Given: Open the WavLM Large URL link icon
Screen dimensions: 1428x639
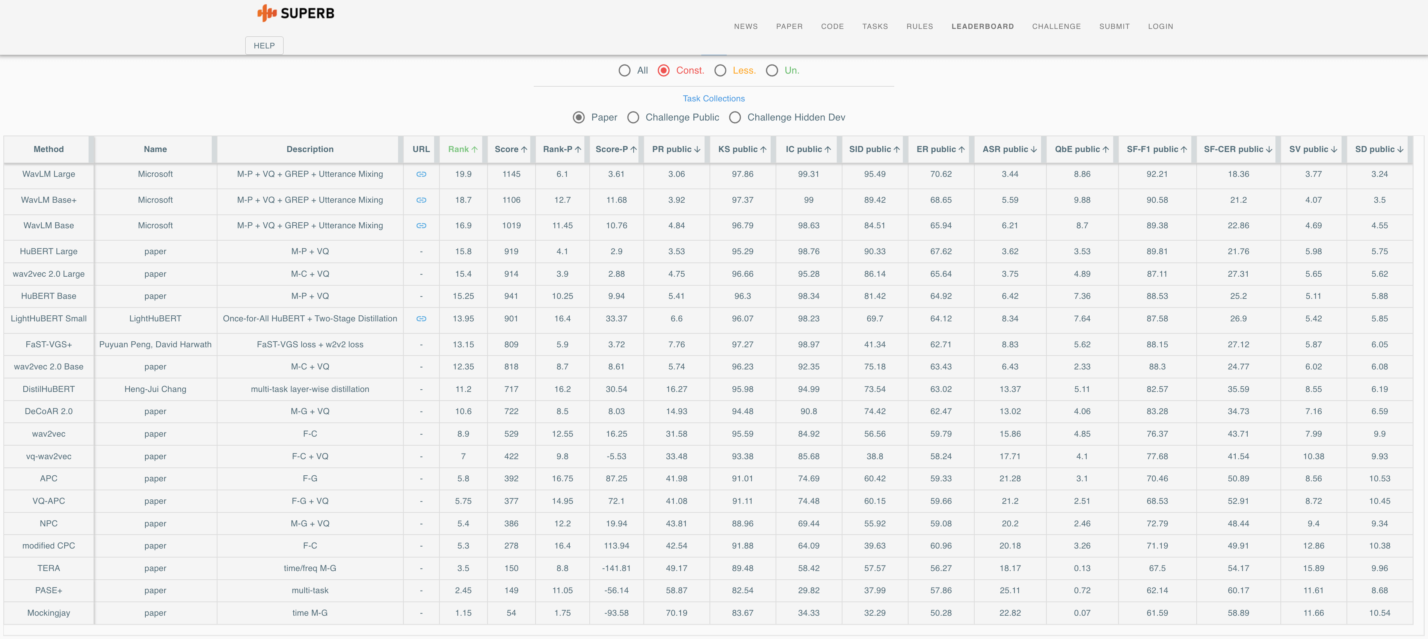Looking at the screenshot, I should 421,174.
